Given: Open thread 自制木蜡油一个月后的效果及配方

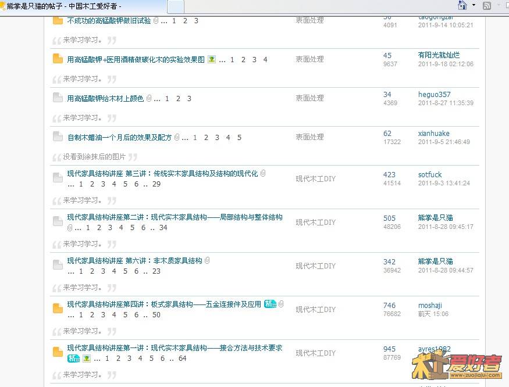Looking at the screenshot, I should [119, 138].
